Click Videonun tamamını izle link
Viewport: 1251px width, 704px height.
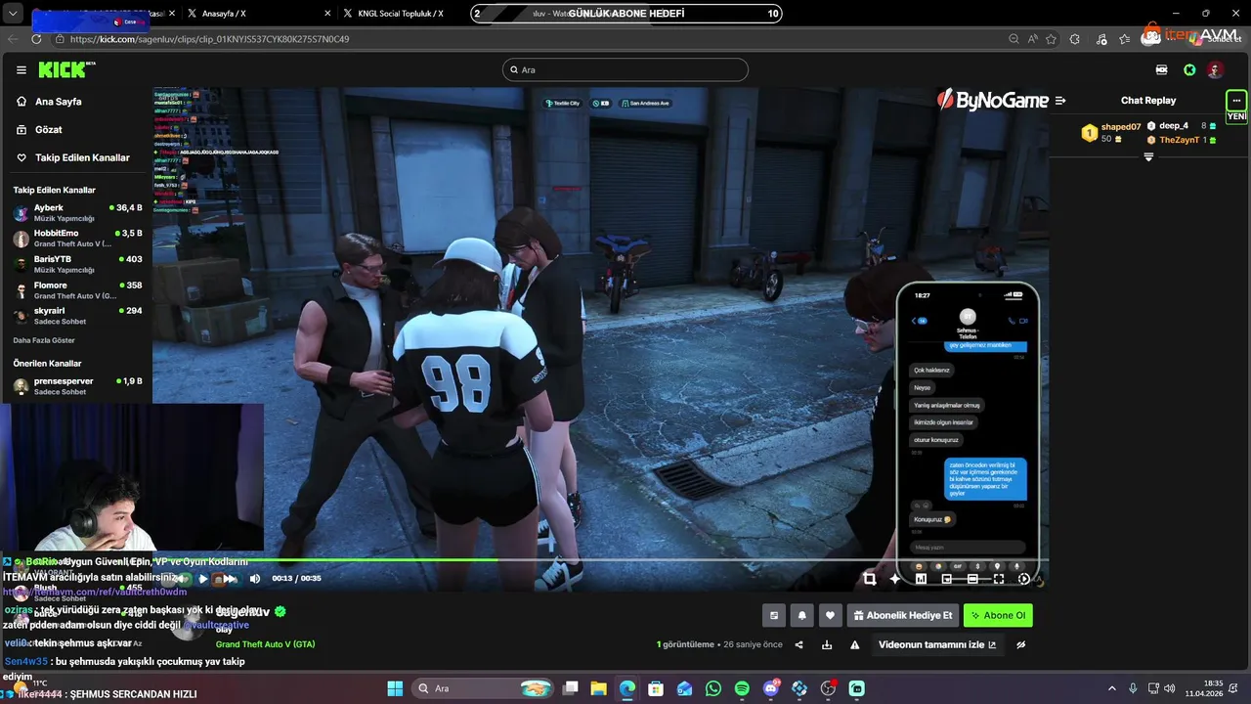(x=937, y=644)
